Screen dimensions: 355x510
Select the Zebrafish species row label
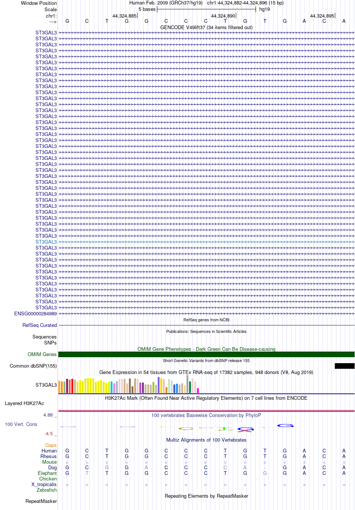click(47, 490)
